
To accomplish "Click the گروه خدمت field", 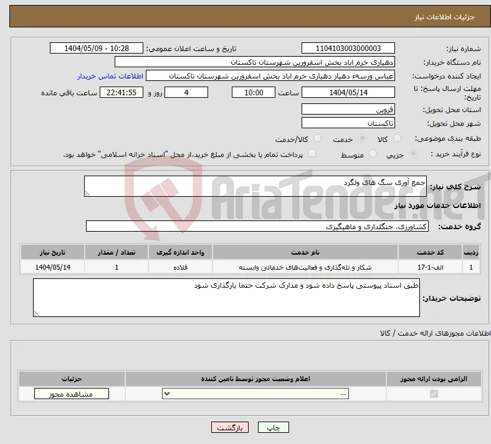I will tap(257, 226).
